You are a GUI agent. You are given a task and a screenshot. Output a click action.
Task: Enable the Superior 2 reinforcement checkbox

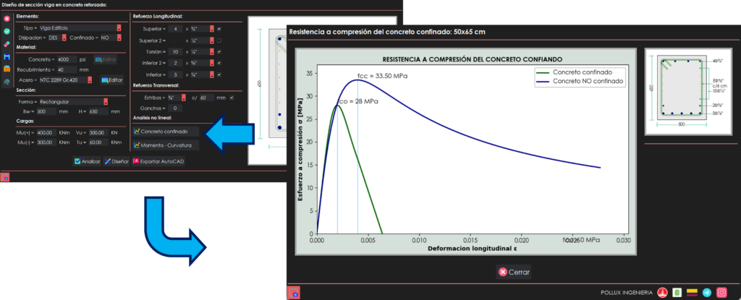219,40
